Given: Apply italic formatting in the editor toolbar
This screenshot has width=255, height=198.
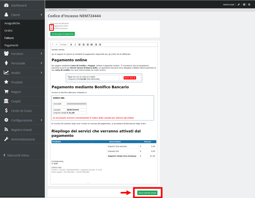Looking at the screenshot, I should [x=75, y=44].
